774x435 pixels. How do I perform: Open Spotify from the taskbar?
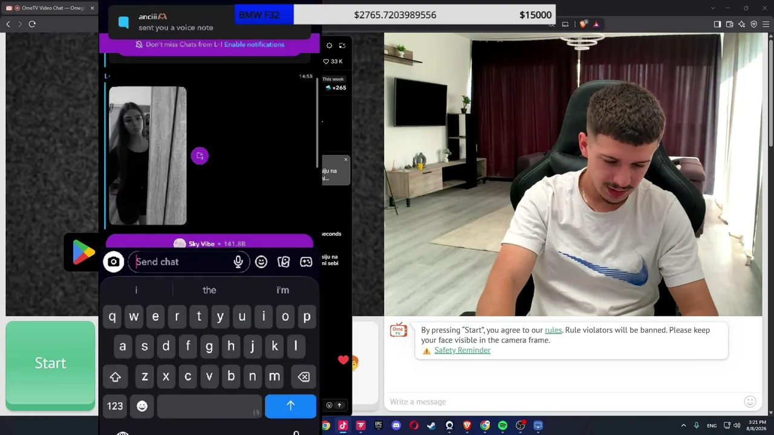coord(502,425)
